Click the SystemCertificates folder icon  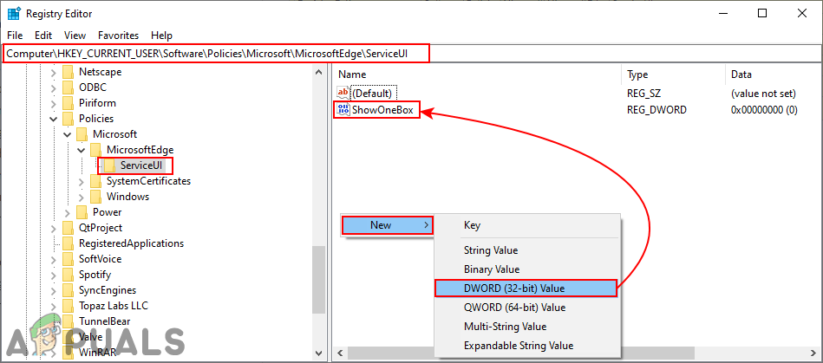pyautogui.click(x=96, y=181)
